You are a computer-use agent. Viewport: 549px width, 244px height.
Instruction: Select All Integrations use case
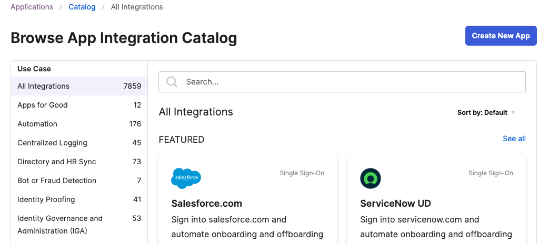79,86
